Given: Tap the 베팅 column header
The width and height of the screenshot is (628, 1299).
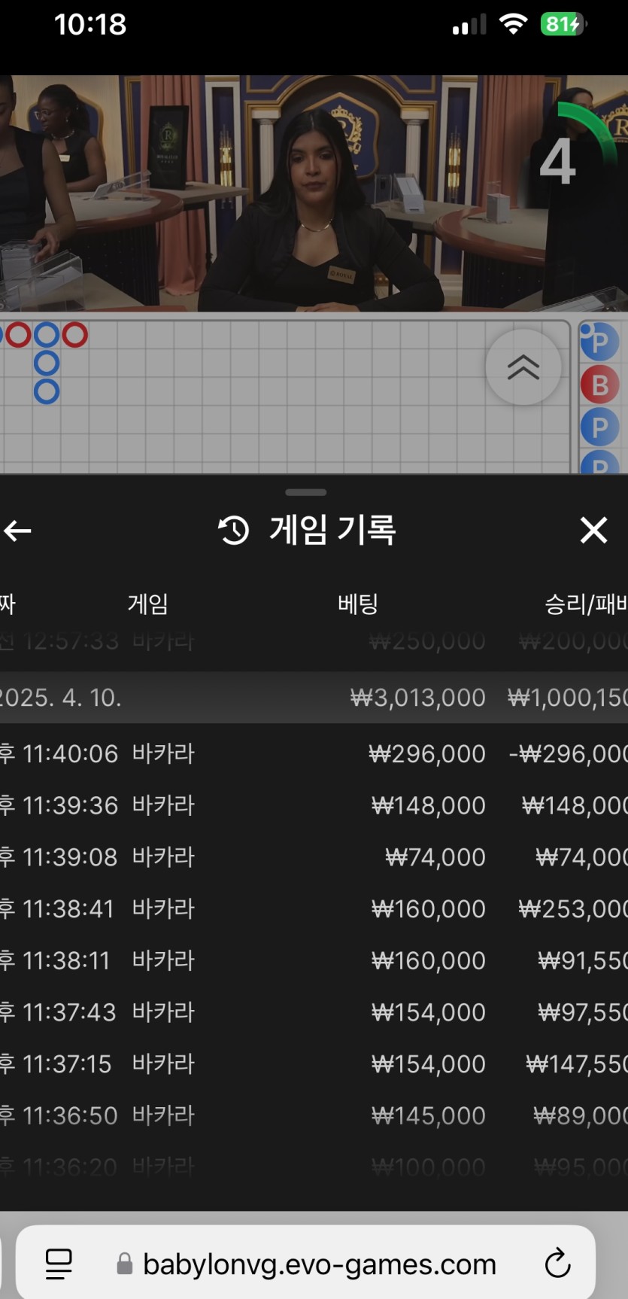Looking at the screenshot, I should coord(357,604).
